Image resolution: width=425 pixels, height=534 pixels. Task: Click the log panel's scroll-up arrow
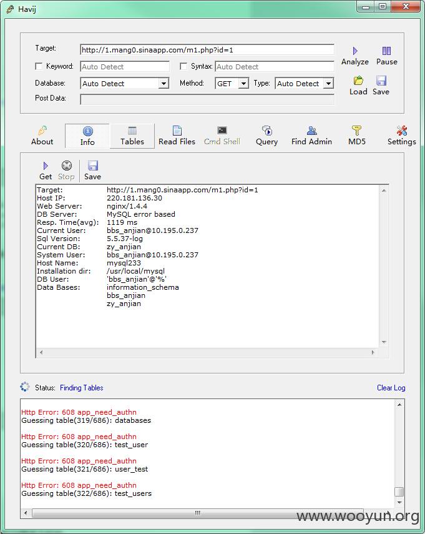[x=399, y=405]
